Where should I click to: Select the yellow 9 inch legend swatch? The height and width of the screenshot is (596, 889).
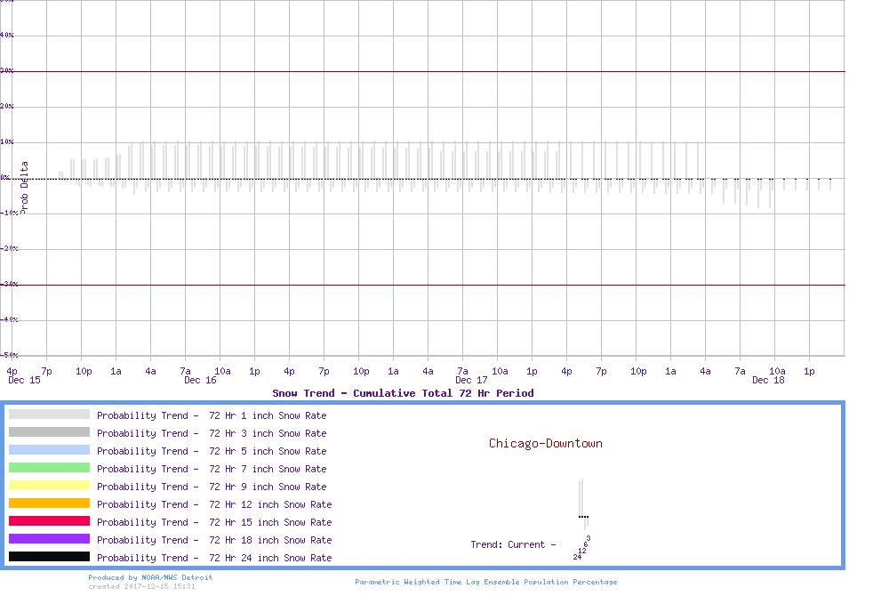[x=49, y=486]
